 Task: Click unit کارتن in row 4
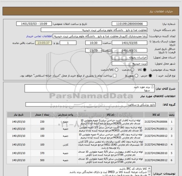tap(66, 145)
